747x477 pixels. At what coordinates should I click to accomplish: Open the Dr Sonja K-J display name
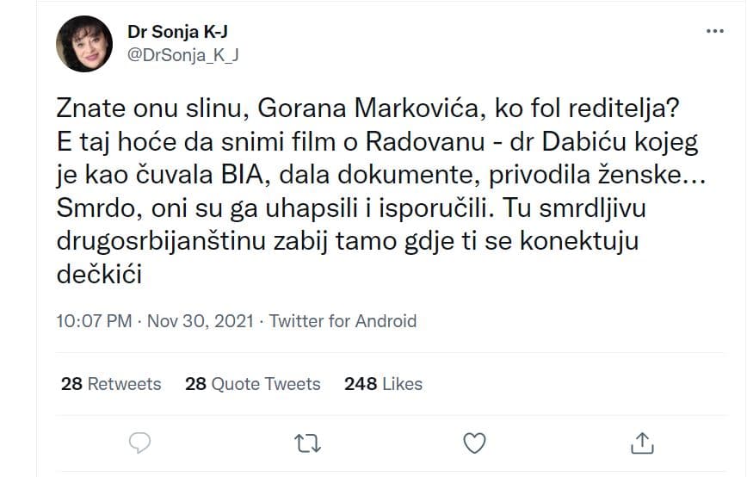pos(177,32)
